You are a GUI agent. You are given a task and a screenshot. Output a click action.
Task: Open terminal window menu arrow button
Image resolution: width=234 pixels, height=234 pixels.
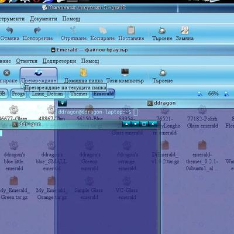[62, 103]
